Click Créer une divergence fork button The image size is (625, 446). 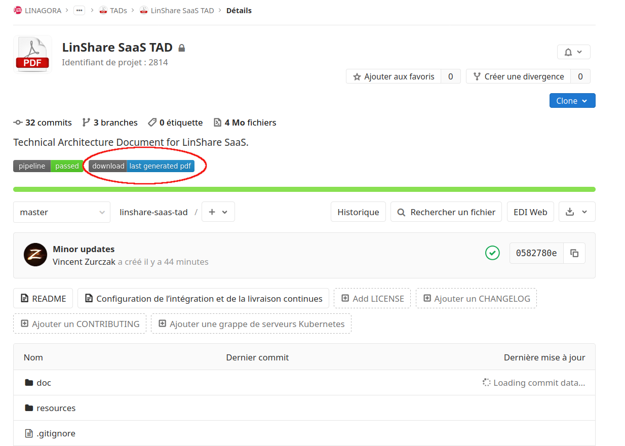pyautogui.click(x=518, y=76)
